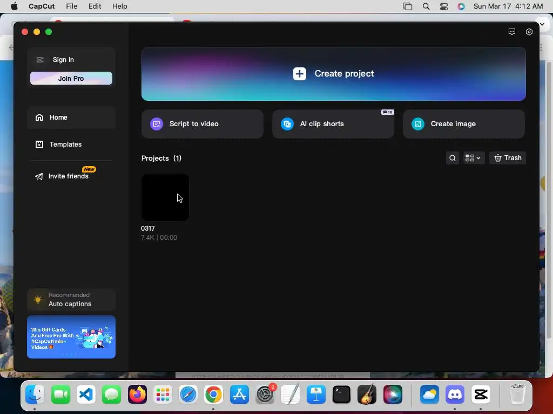The image size is (553, 414).
Task: Click the blue AI clip shorts icon
Action: pyautogui.click(x=287, y=124)
